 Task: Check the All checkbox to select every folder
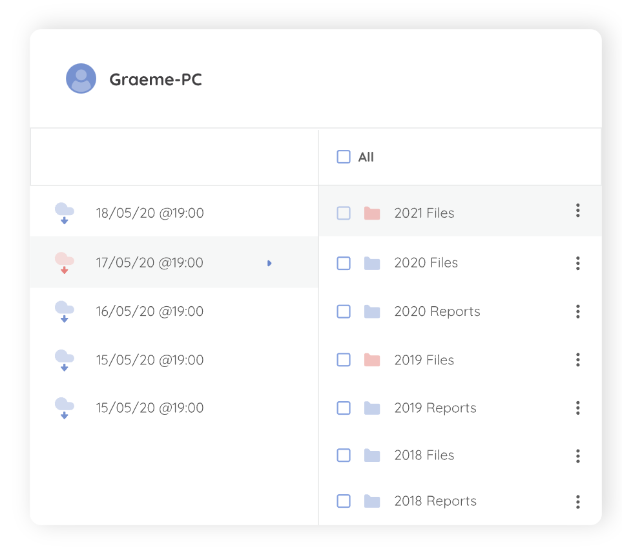point(344,156)
